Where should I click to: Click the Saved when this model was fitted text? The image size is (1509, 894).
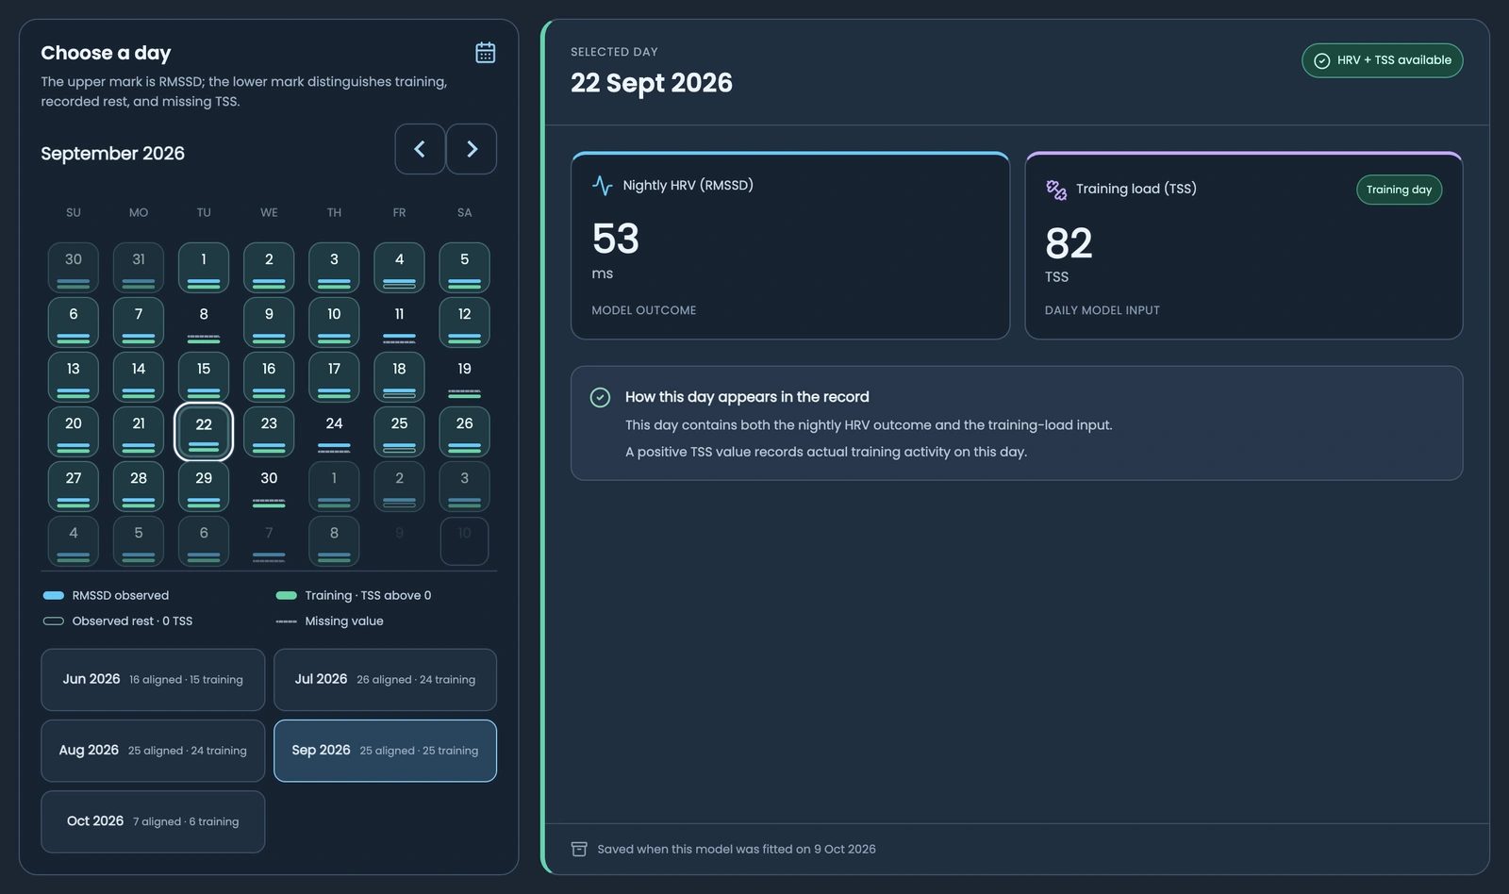(x=737, y=849)
